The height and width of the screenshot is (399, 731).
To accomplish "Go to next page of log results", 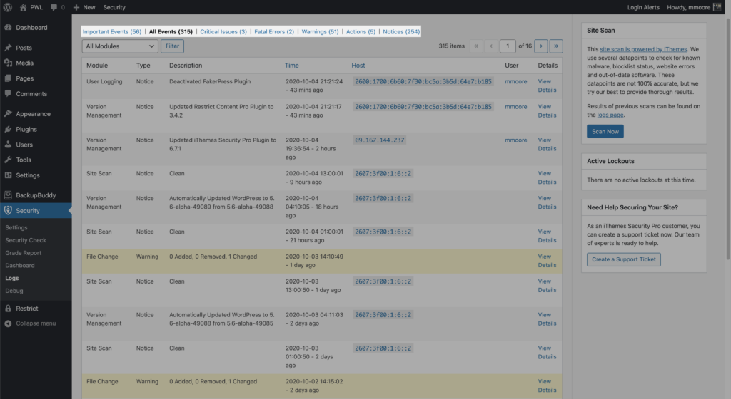I will click(541, 46).
